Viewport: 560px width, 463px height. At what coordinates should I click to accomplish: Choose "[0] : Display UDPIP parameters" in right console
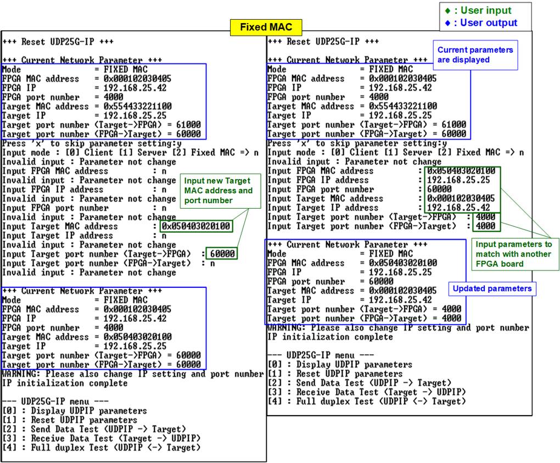(x=340, y=365)
